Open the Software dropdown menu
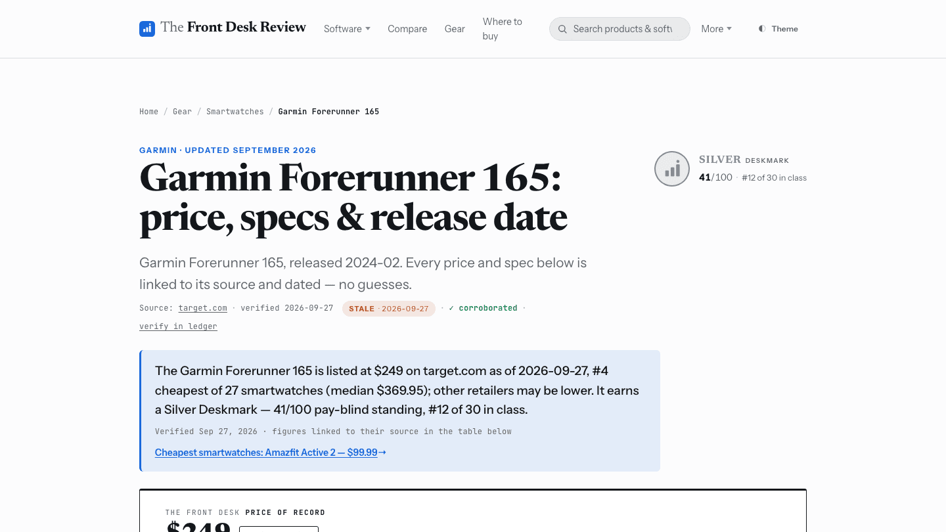 click(x=347, y=29)
